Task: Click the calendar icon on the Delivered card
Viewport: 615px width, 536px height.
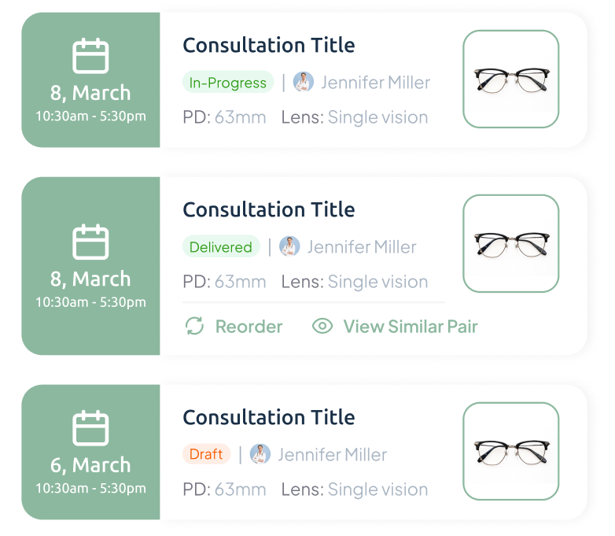Action: (x=90, y=242)
